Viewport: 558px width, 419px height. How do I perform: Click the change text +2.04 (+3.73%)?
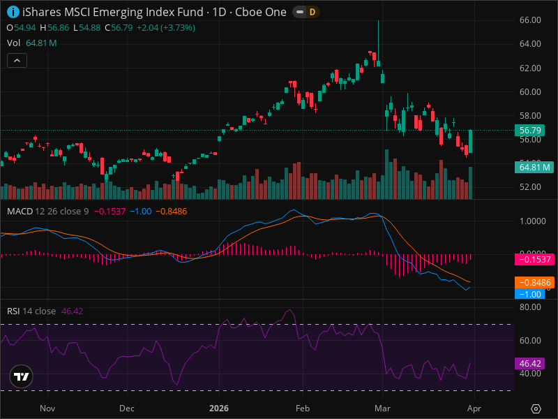[166, 28]
